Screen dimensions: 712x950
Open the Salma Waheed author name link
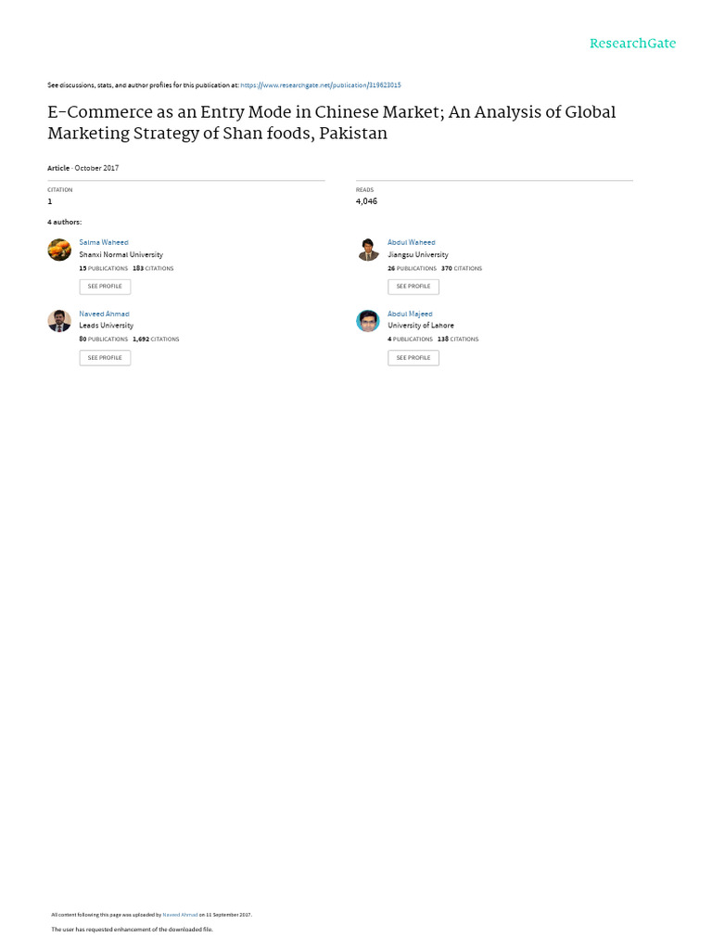(x=104, y=242)
